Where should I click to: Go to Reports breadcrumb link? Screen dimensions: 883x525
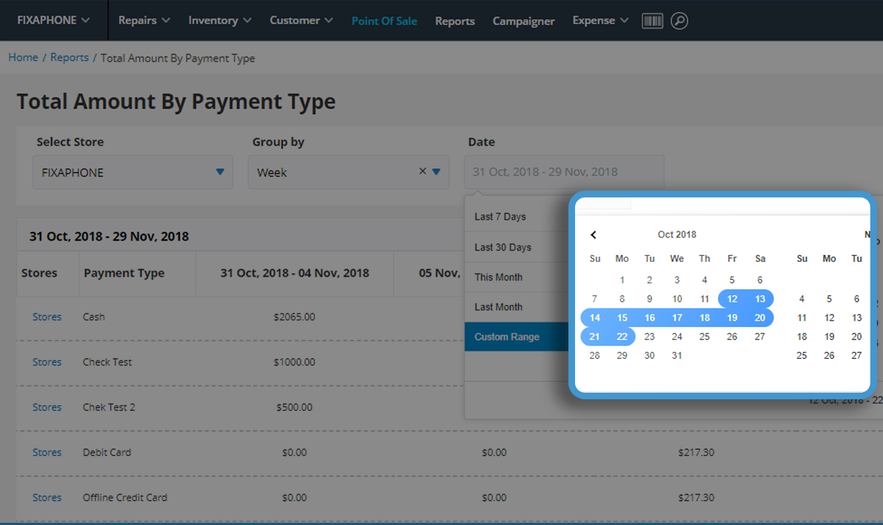tap(70, 57)
